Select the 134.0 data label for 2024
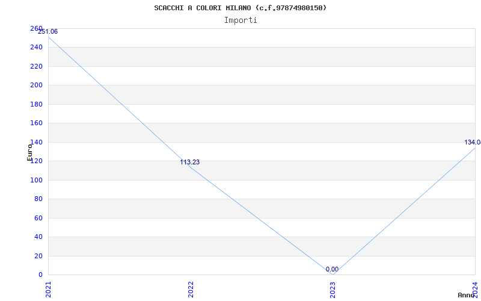Screen dimensions: 481x301 click(473, 143)
